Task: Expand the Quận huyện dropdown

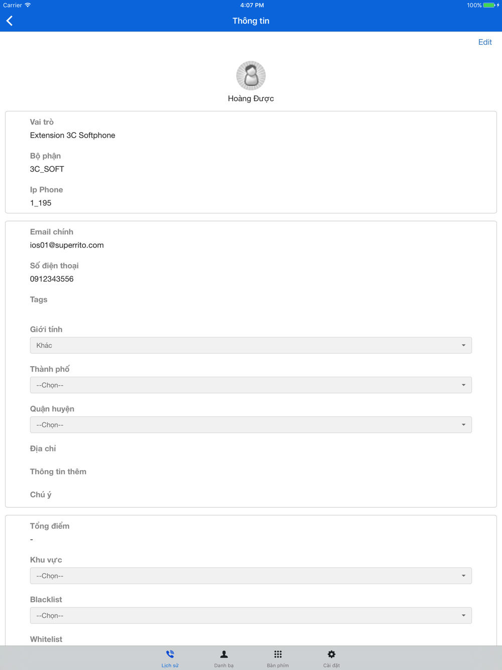Action: (x=251, y=424)
